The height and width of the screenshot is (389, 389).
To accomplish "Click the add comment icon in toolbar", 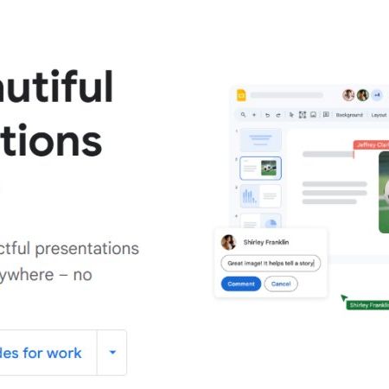I will (326, 115).
